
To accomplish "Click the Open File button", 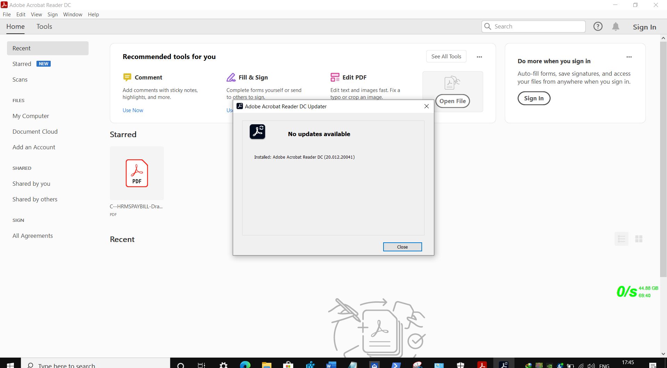I will (452, 101).
